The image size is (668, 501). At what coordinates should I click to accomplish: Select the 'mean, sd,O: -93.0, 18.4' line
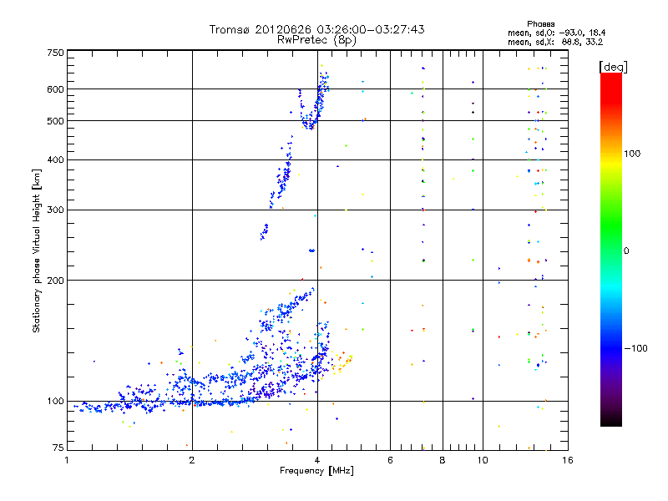[556, 33]
